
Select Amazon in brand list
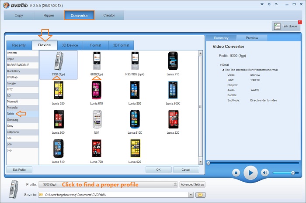[22, 53]
